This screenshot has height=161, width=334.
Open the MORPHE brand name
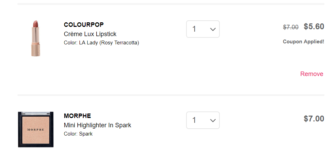(77, 116)
